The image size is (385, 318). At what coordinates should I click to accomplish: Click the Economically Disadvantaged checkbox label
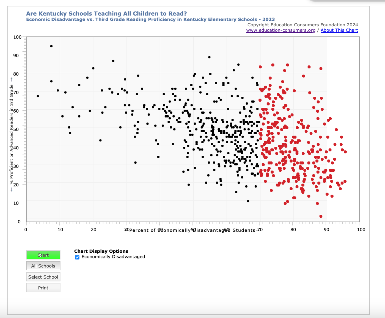point(113,257)
